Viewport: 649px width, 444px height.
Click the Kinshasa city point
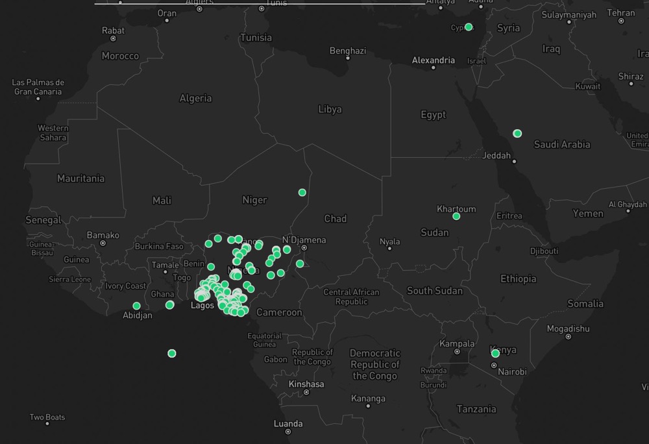pyautogui.click(x=306, y=392)
